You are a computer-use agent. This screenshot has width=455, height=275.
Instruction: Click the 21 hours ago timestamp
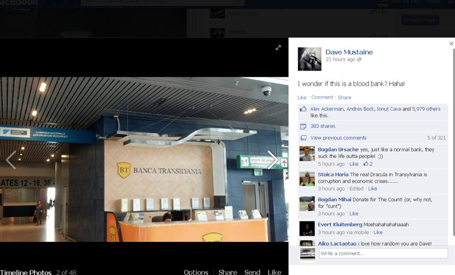(340, 59)
